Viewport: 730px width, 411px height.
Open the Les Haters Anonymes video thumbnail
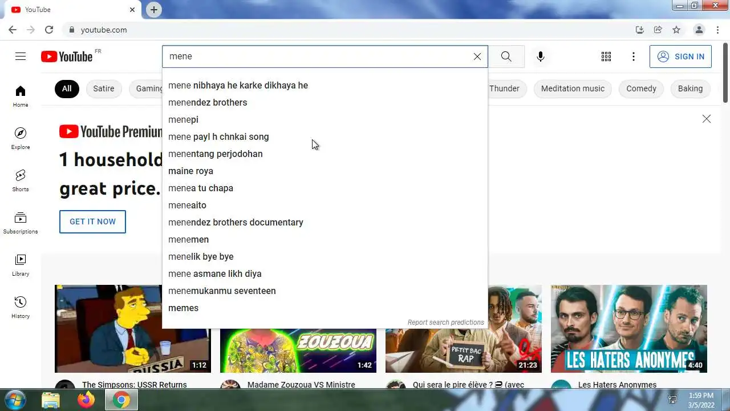[x=629, y=329]
